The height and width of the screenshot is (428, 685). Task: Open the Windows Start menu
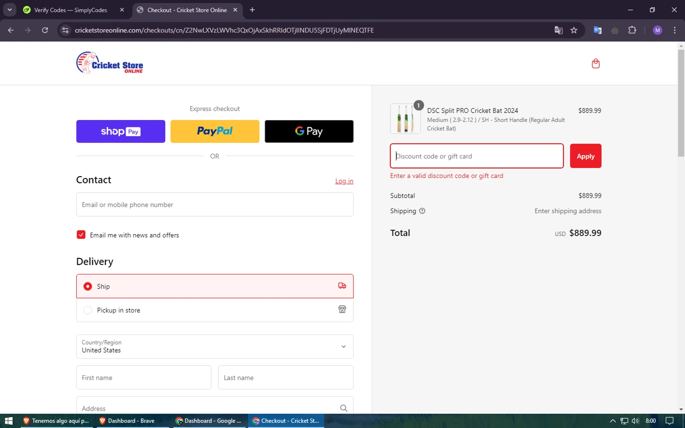click(x=8, y=421)
